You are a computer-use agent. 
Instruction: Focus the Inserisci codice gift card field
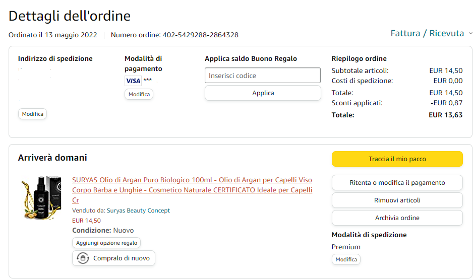coord(263,76)
